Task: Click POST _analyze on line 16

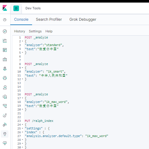Action: coord(36,94)
